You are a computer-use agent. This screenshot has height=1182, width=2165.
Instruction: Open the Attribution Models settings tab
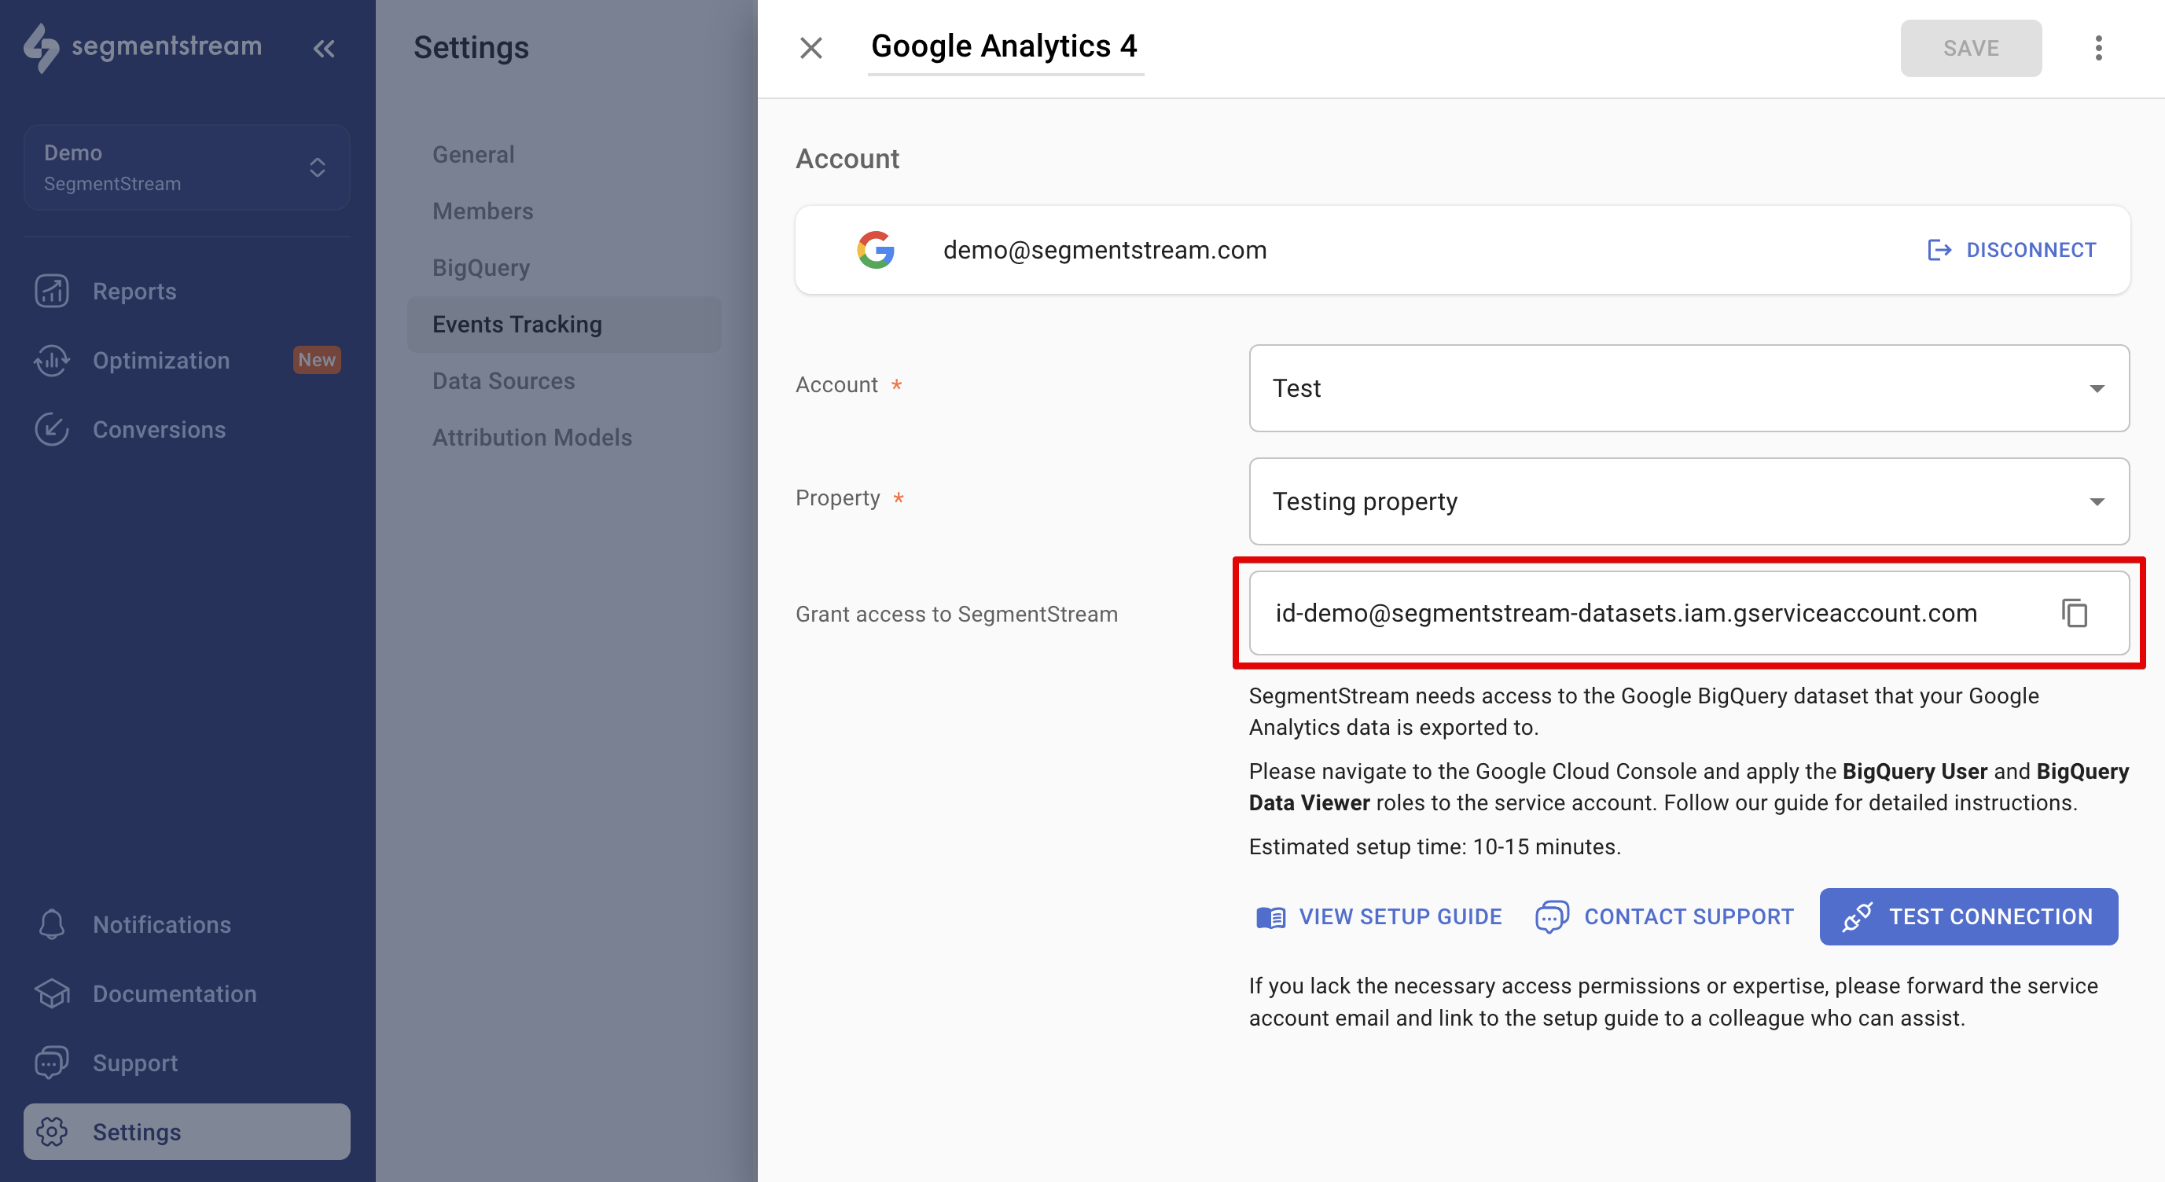[x=531, y=437]
